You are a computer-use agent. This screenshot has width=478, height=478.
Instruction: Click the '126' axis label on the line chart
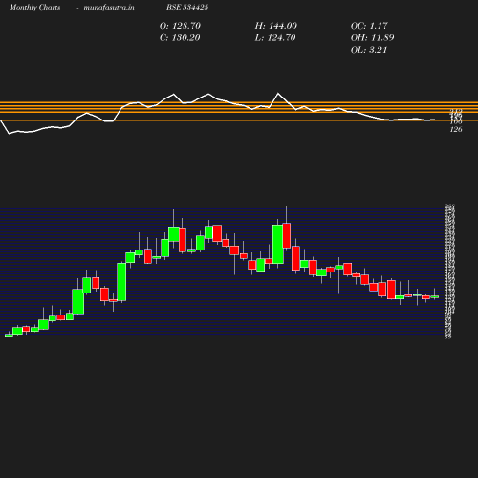(456, 129)
